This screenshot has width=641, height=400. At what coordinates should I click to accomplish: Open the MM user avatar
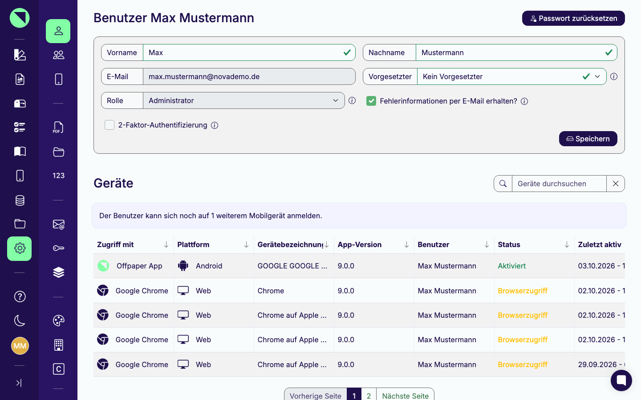coord(20,346)
